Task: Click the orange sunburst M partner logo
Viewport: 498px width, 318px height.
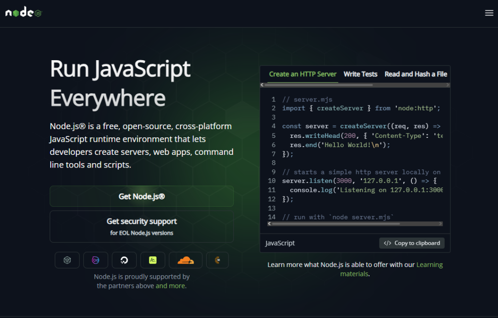Action: pyautogui.click(x=217, y=260)
